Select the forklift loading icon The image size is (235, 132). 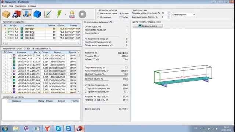click(27, 14)
